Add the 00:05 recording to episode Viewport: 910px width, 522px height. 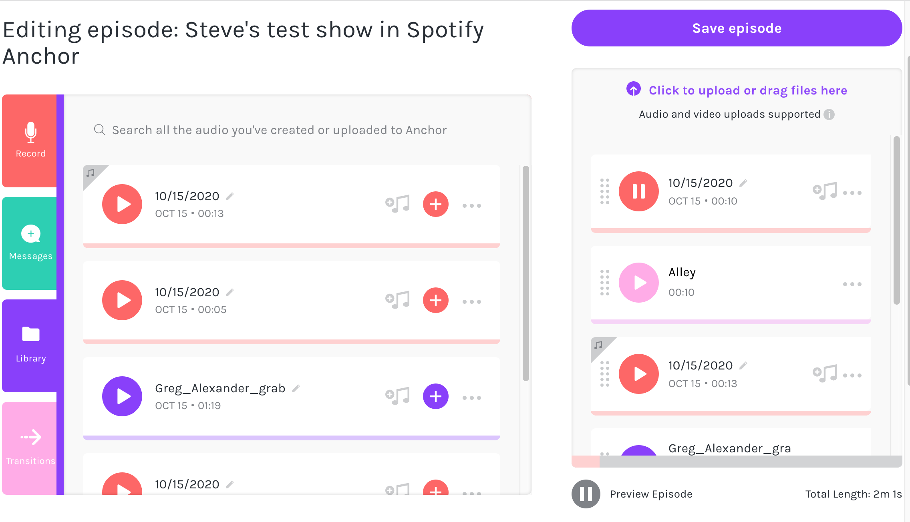coord(436,300)
